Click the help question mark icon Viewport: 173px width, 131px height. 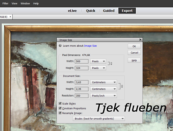tap(60, 46)
